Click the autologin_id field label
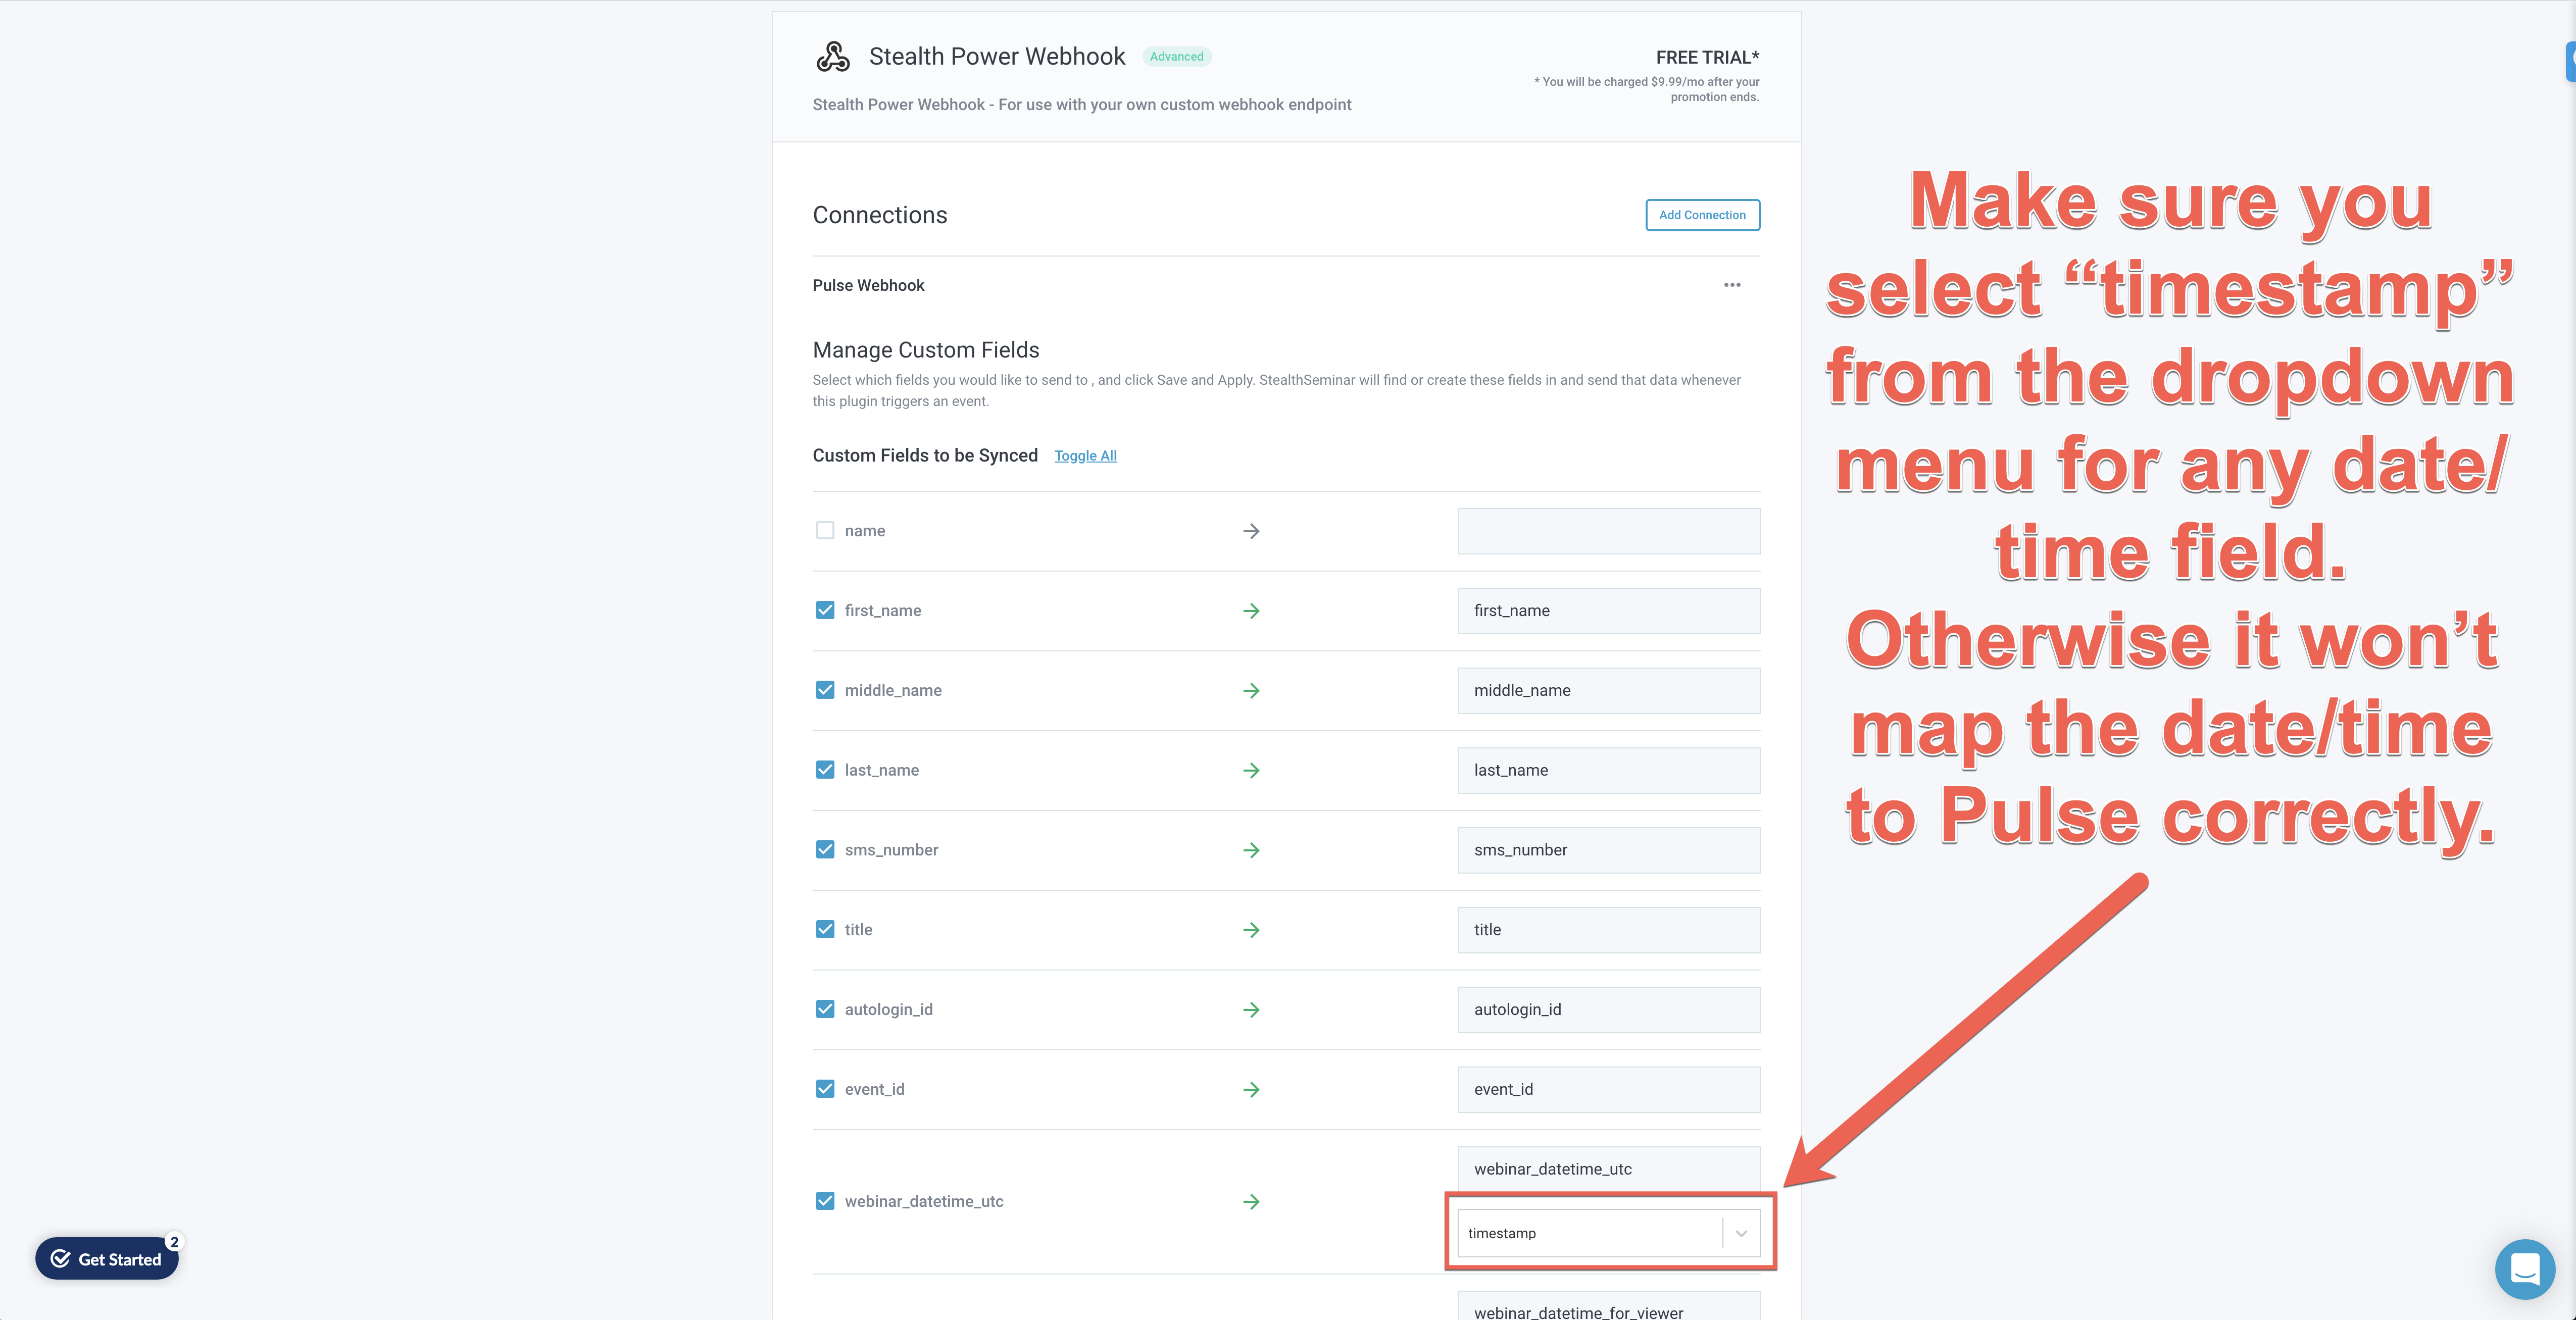The height and width of the screenshot is (1320, 2576). pyautogui.click(x=888, y=1010)
